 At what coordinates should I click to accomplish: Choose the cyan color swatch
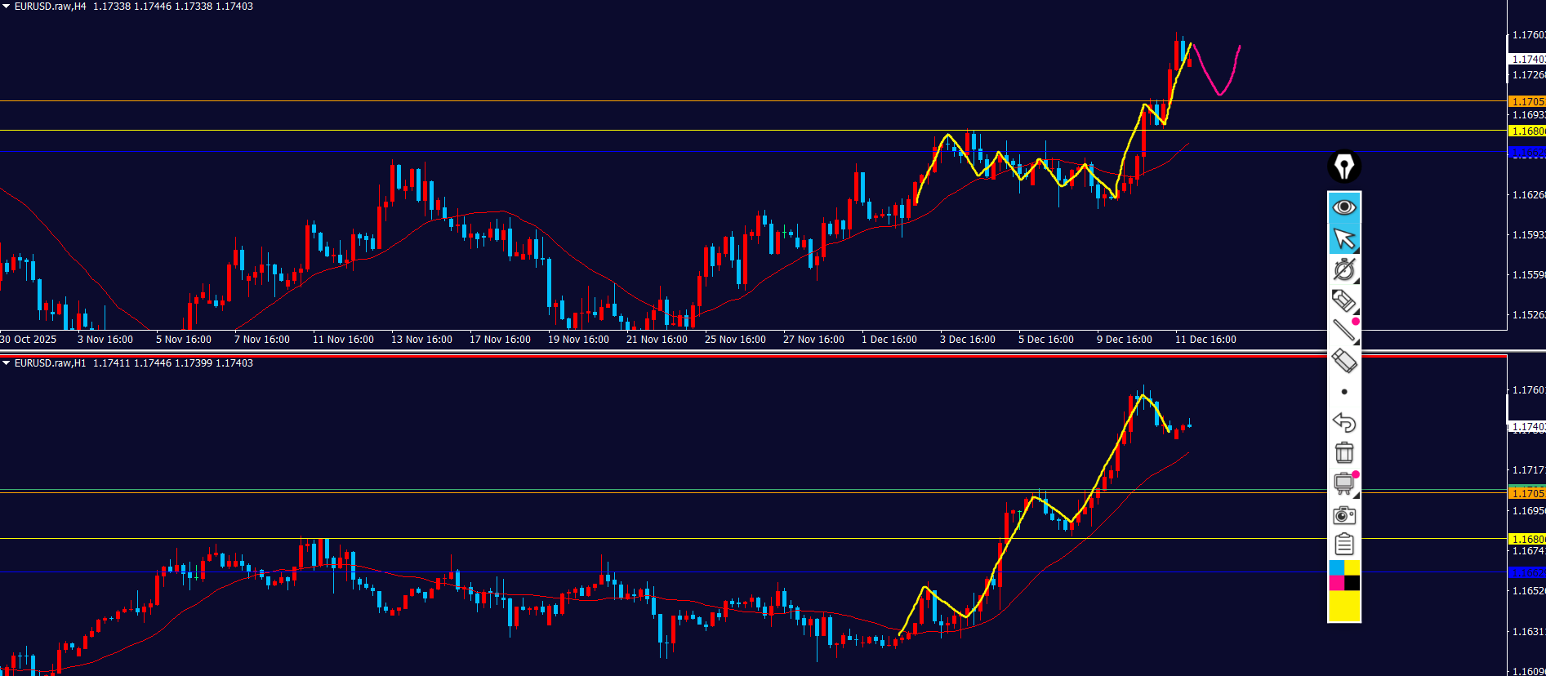1336,567
